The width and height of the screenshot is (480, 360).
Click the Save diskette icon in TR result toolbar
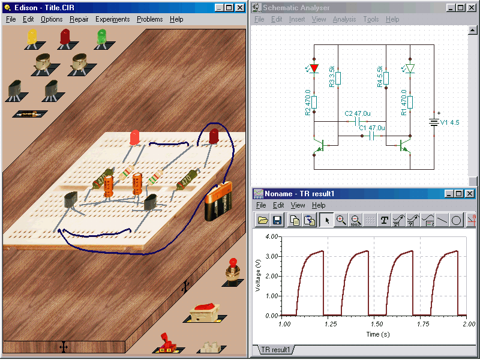pyautogui.click(x=277, y=220)
